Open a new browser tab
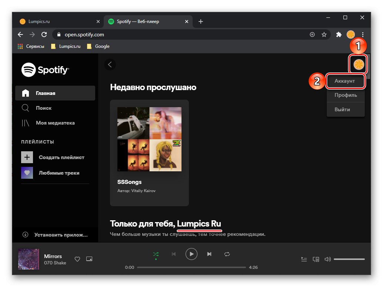The height and width of the screenshot is (287, 383). tap(201, 22)
